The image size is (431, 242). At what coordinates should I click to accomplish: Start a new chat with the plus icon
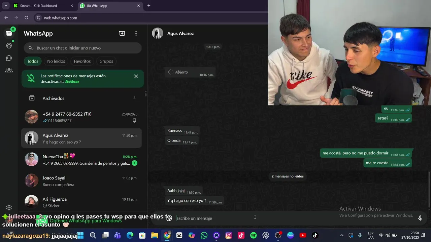pyautogui.click(x=122, y=33)
